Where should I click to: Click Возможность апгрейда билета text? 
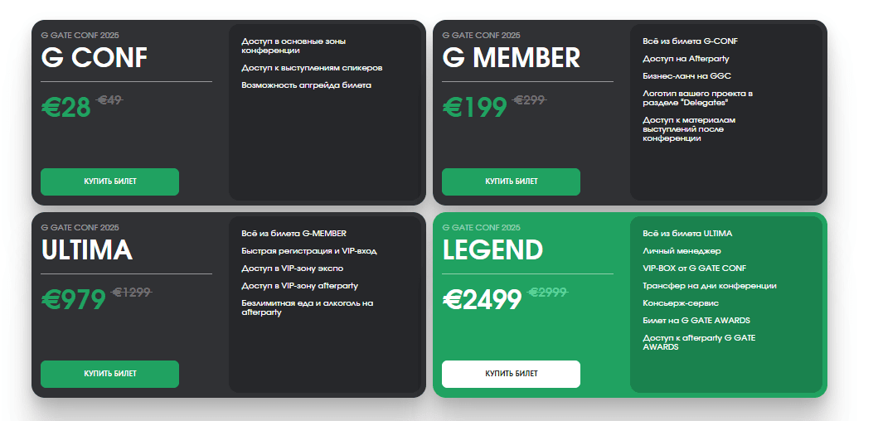(x=306, y=85)
